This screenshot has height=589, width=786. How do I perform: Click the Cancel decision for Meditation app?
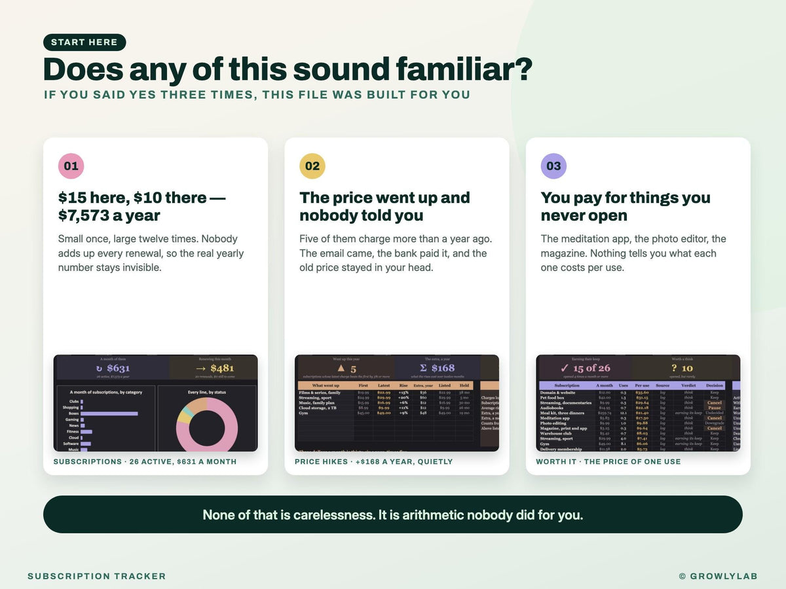pos(715,418)
